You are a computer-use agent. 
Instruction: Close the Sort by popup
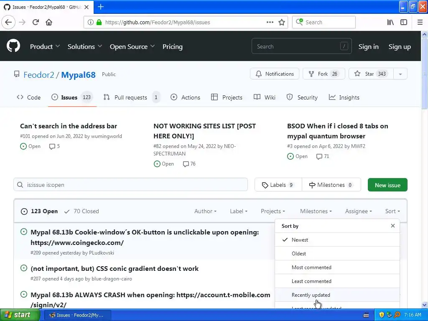coord(393,226)
